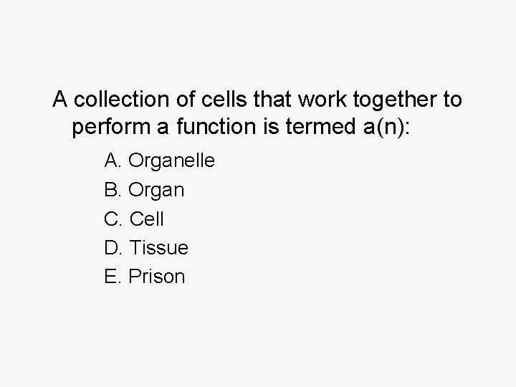The image size is (516, 387).
Task: Click the capital 'A' starting the question
Action: point(60,99)
